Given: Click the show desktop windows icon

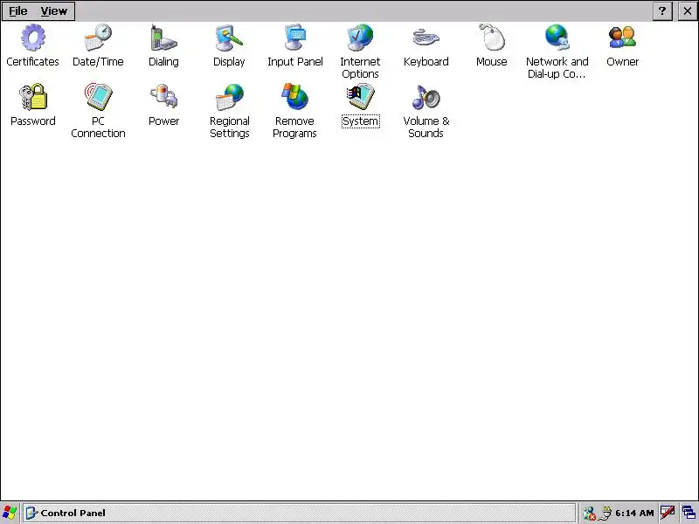Looking at the screenshot, I should pyautogui.click(x=689, y=513).
